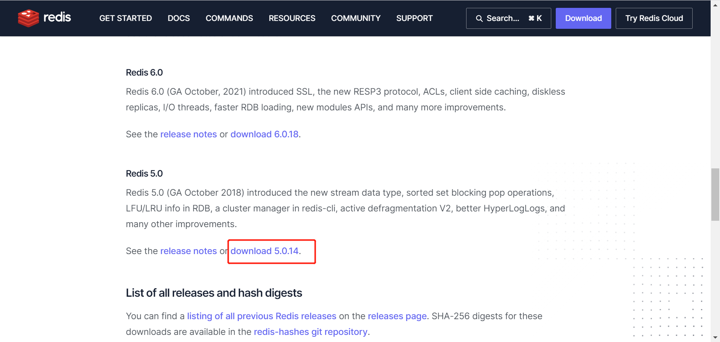
Task: Open Redis 6.0 release notes link
Action: pyautogui.click(x=189, y=134)
